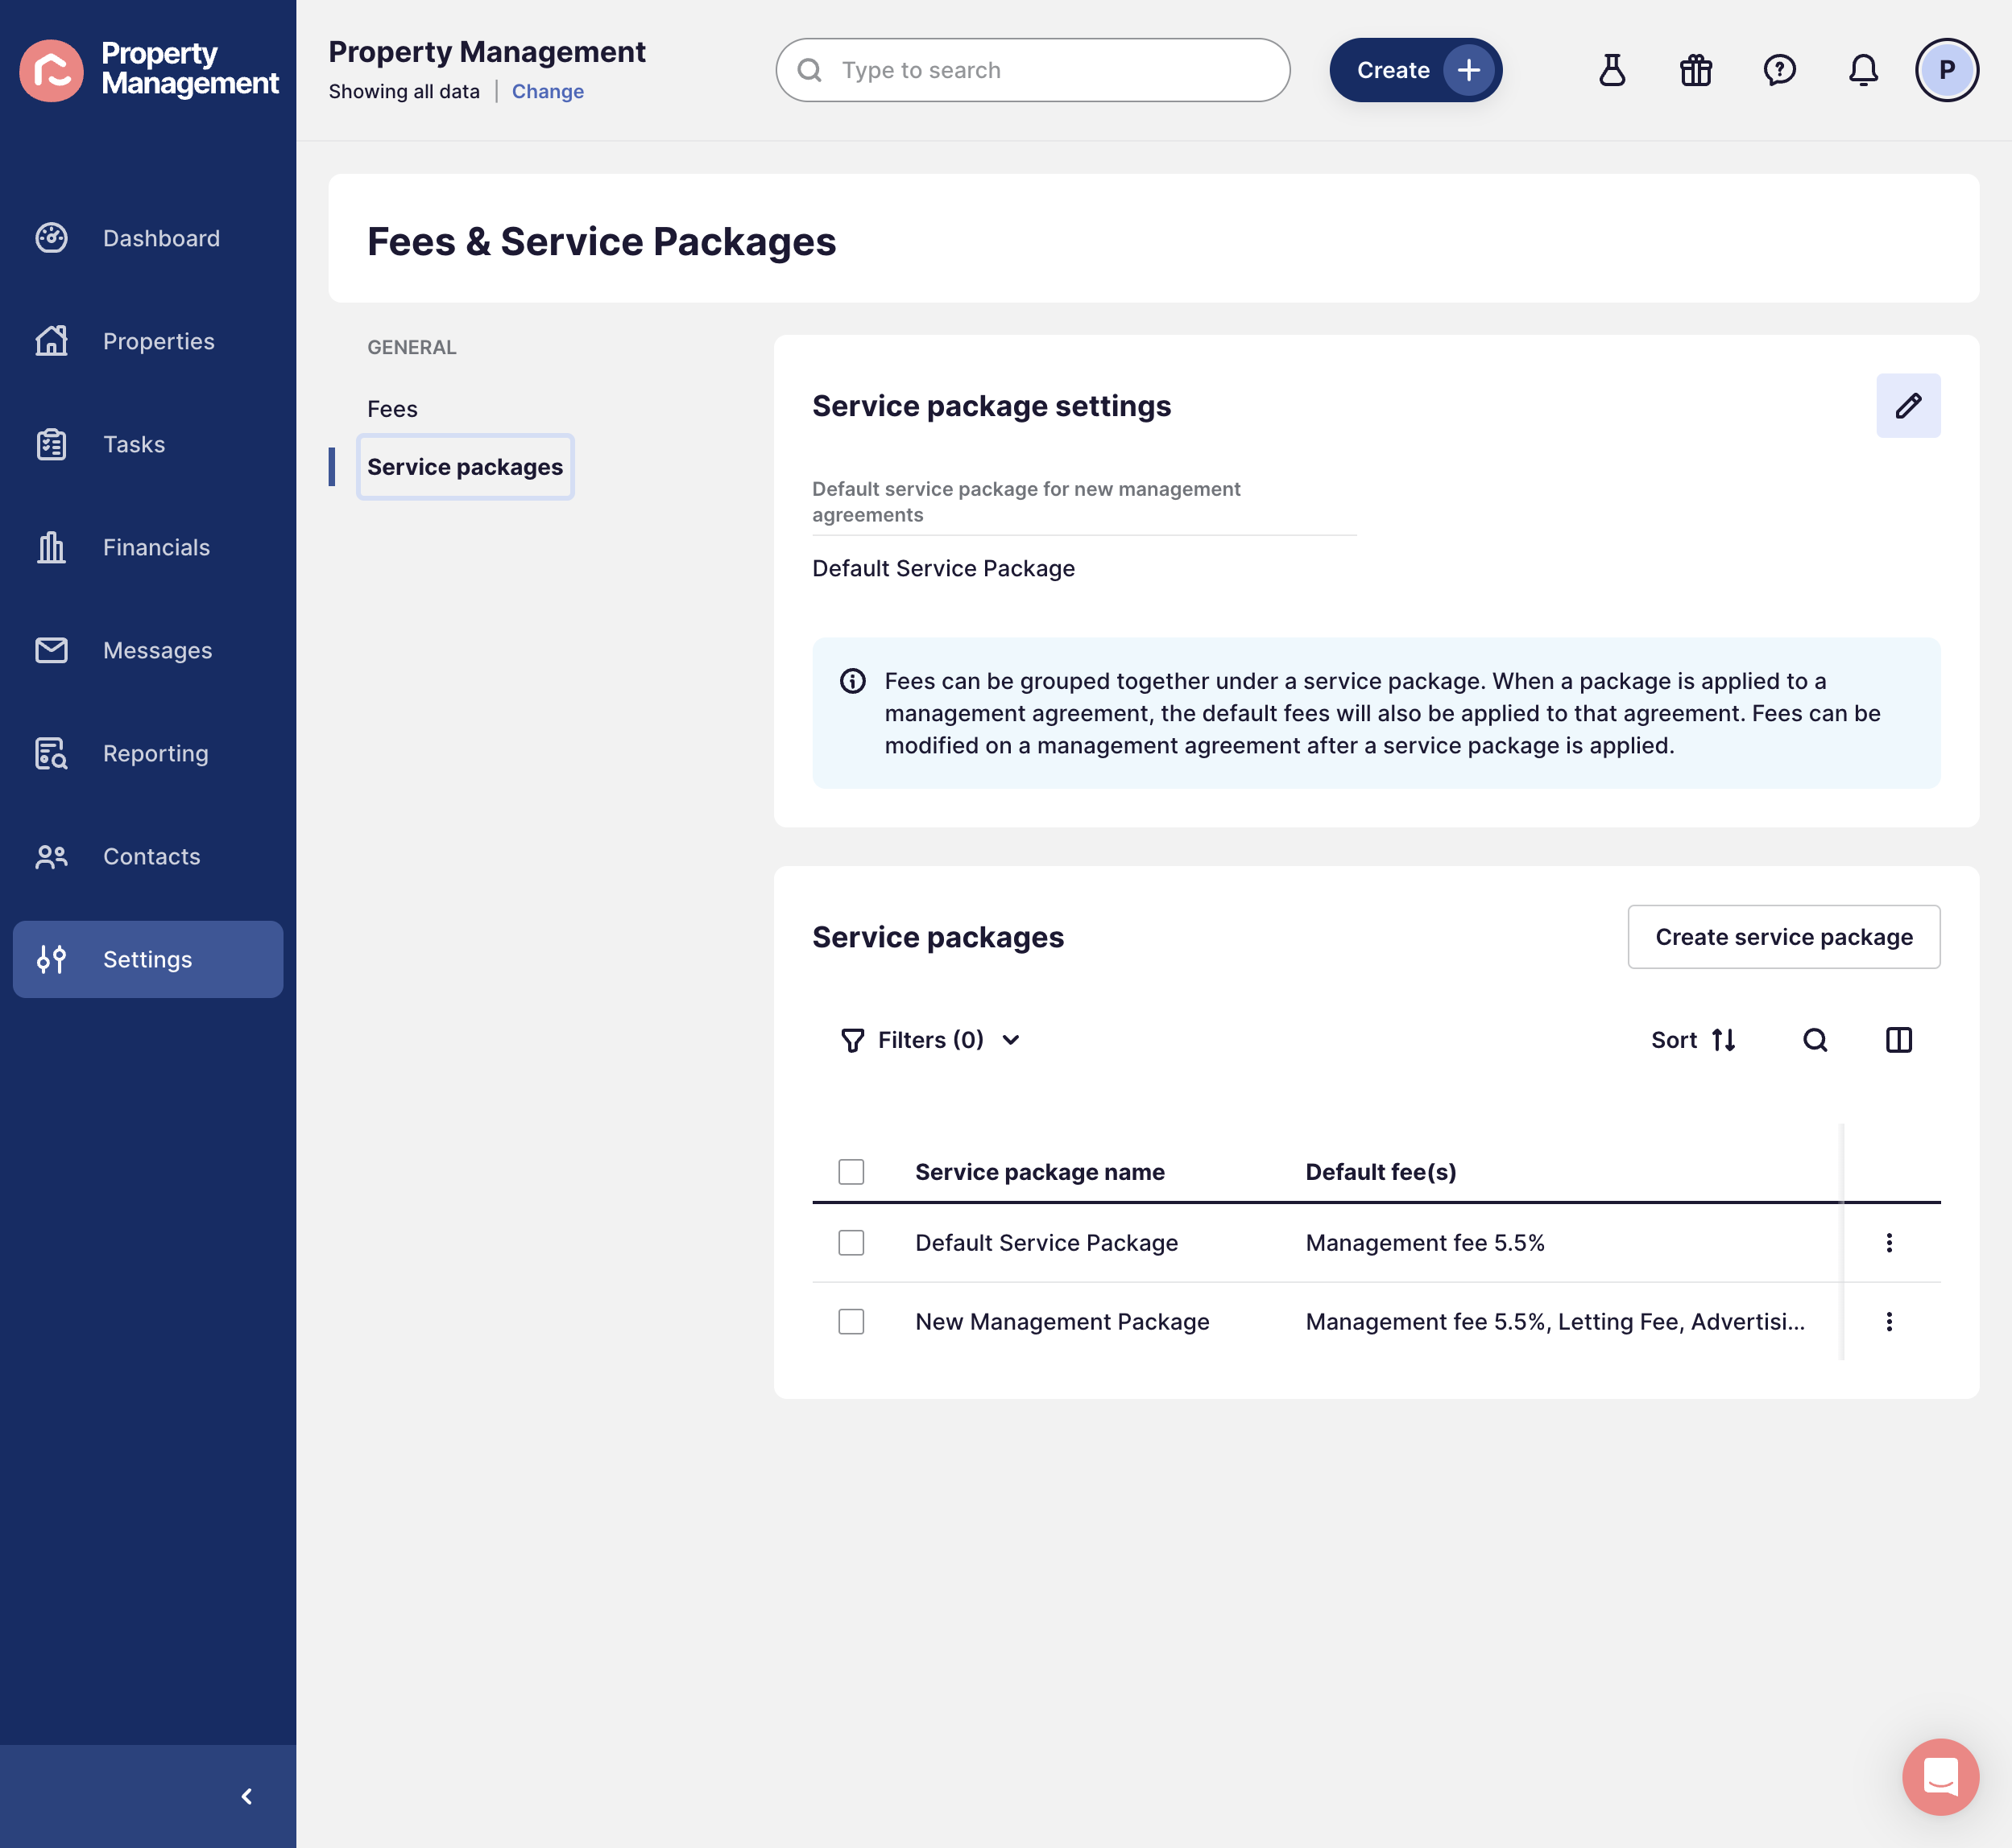This screenshot has width=2012, height=1848.
Task: Navigate to Financials
Action: click(148, 547)
